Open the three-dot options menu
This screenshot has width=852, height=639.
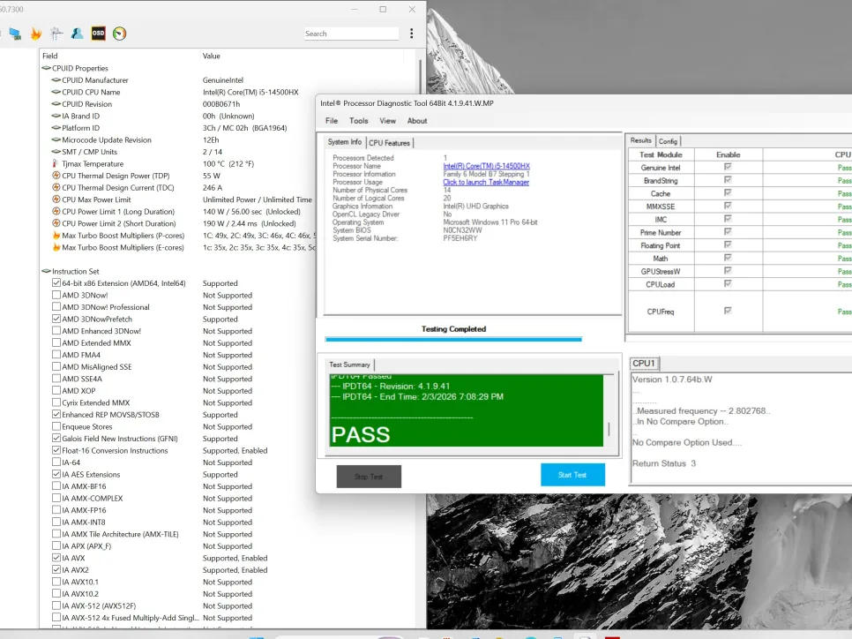pos(411,34)
